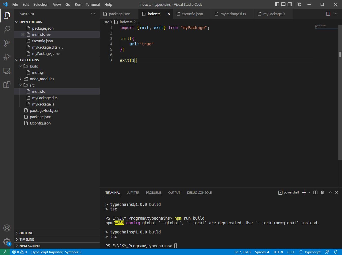The width and height of the screenshot is (342, 255).
Task: Split the terminal panel
Action: (315, 192)
